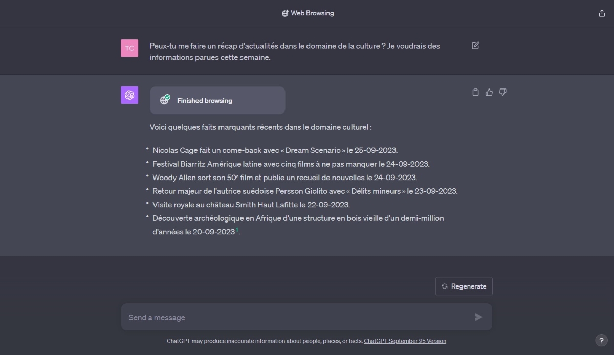Open citation footnote 1 after 20-09-2023
Viewport: 614px width, 355px height.
point(237,230)
